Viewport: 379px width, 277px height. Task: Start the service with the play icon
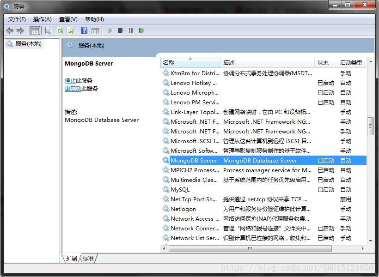pos(110,30)
